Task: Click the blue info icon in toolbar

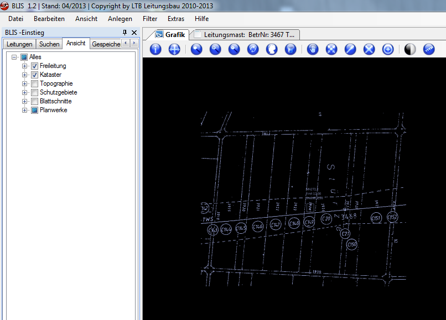Action: [x=156, y=49]
